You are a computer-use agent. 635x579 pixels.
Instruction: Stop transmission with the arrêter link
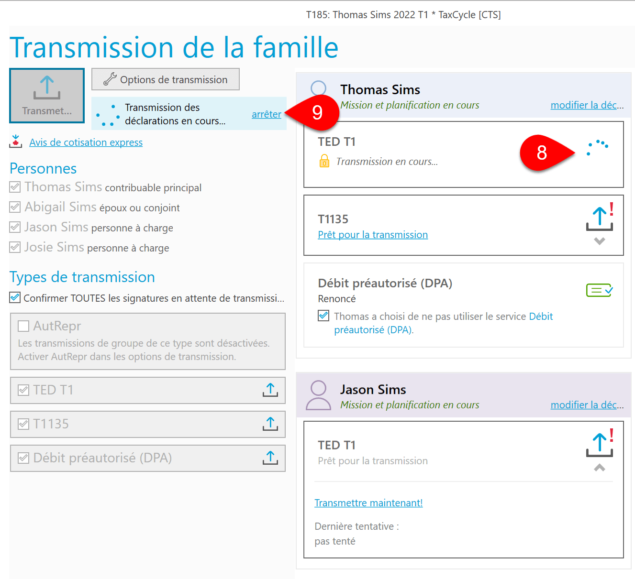tap(267, 114)
